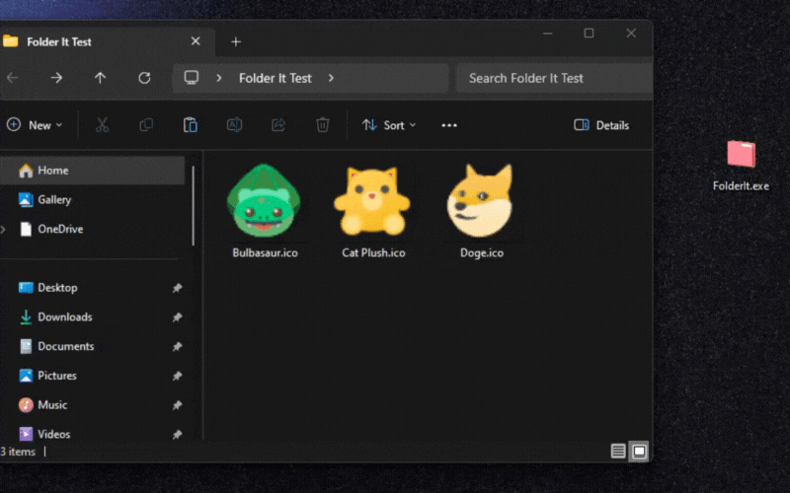Unpin Music using its pin icon
The width and height of the screenshot is (790, 493).
coord(177,404)
